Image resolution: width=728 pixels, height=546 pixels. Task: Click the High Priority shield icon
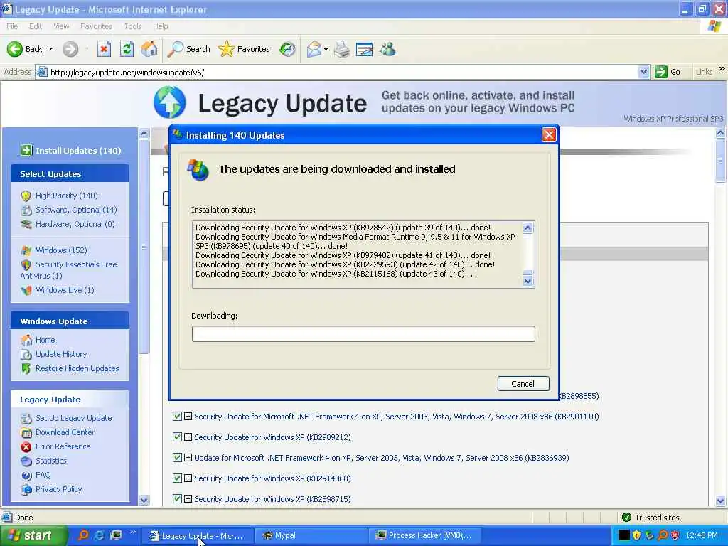click(26, 196)
